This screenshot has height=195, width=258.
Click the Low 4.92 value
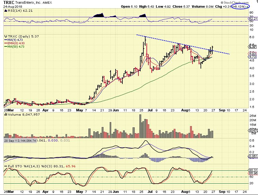click(163, 6)
